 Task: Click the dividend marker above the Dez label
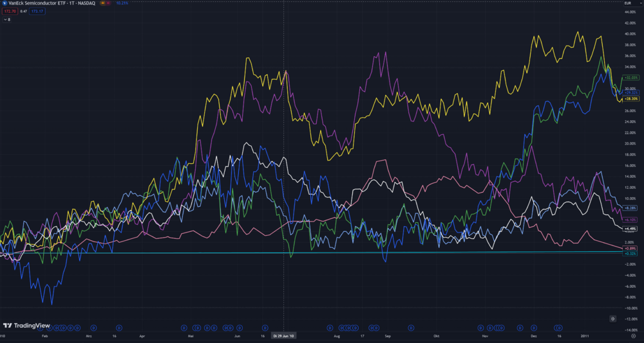coord(534,328)
